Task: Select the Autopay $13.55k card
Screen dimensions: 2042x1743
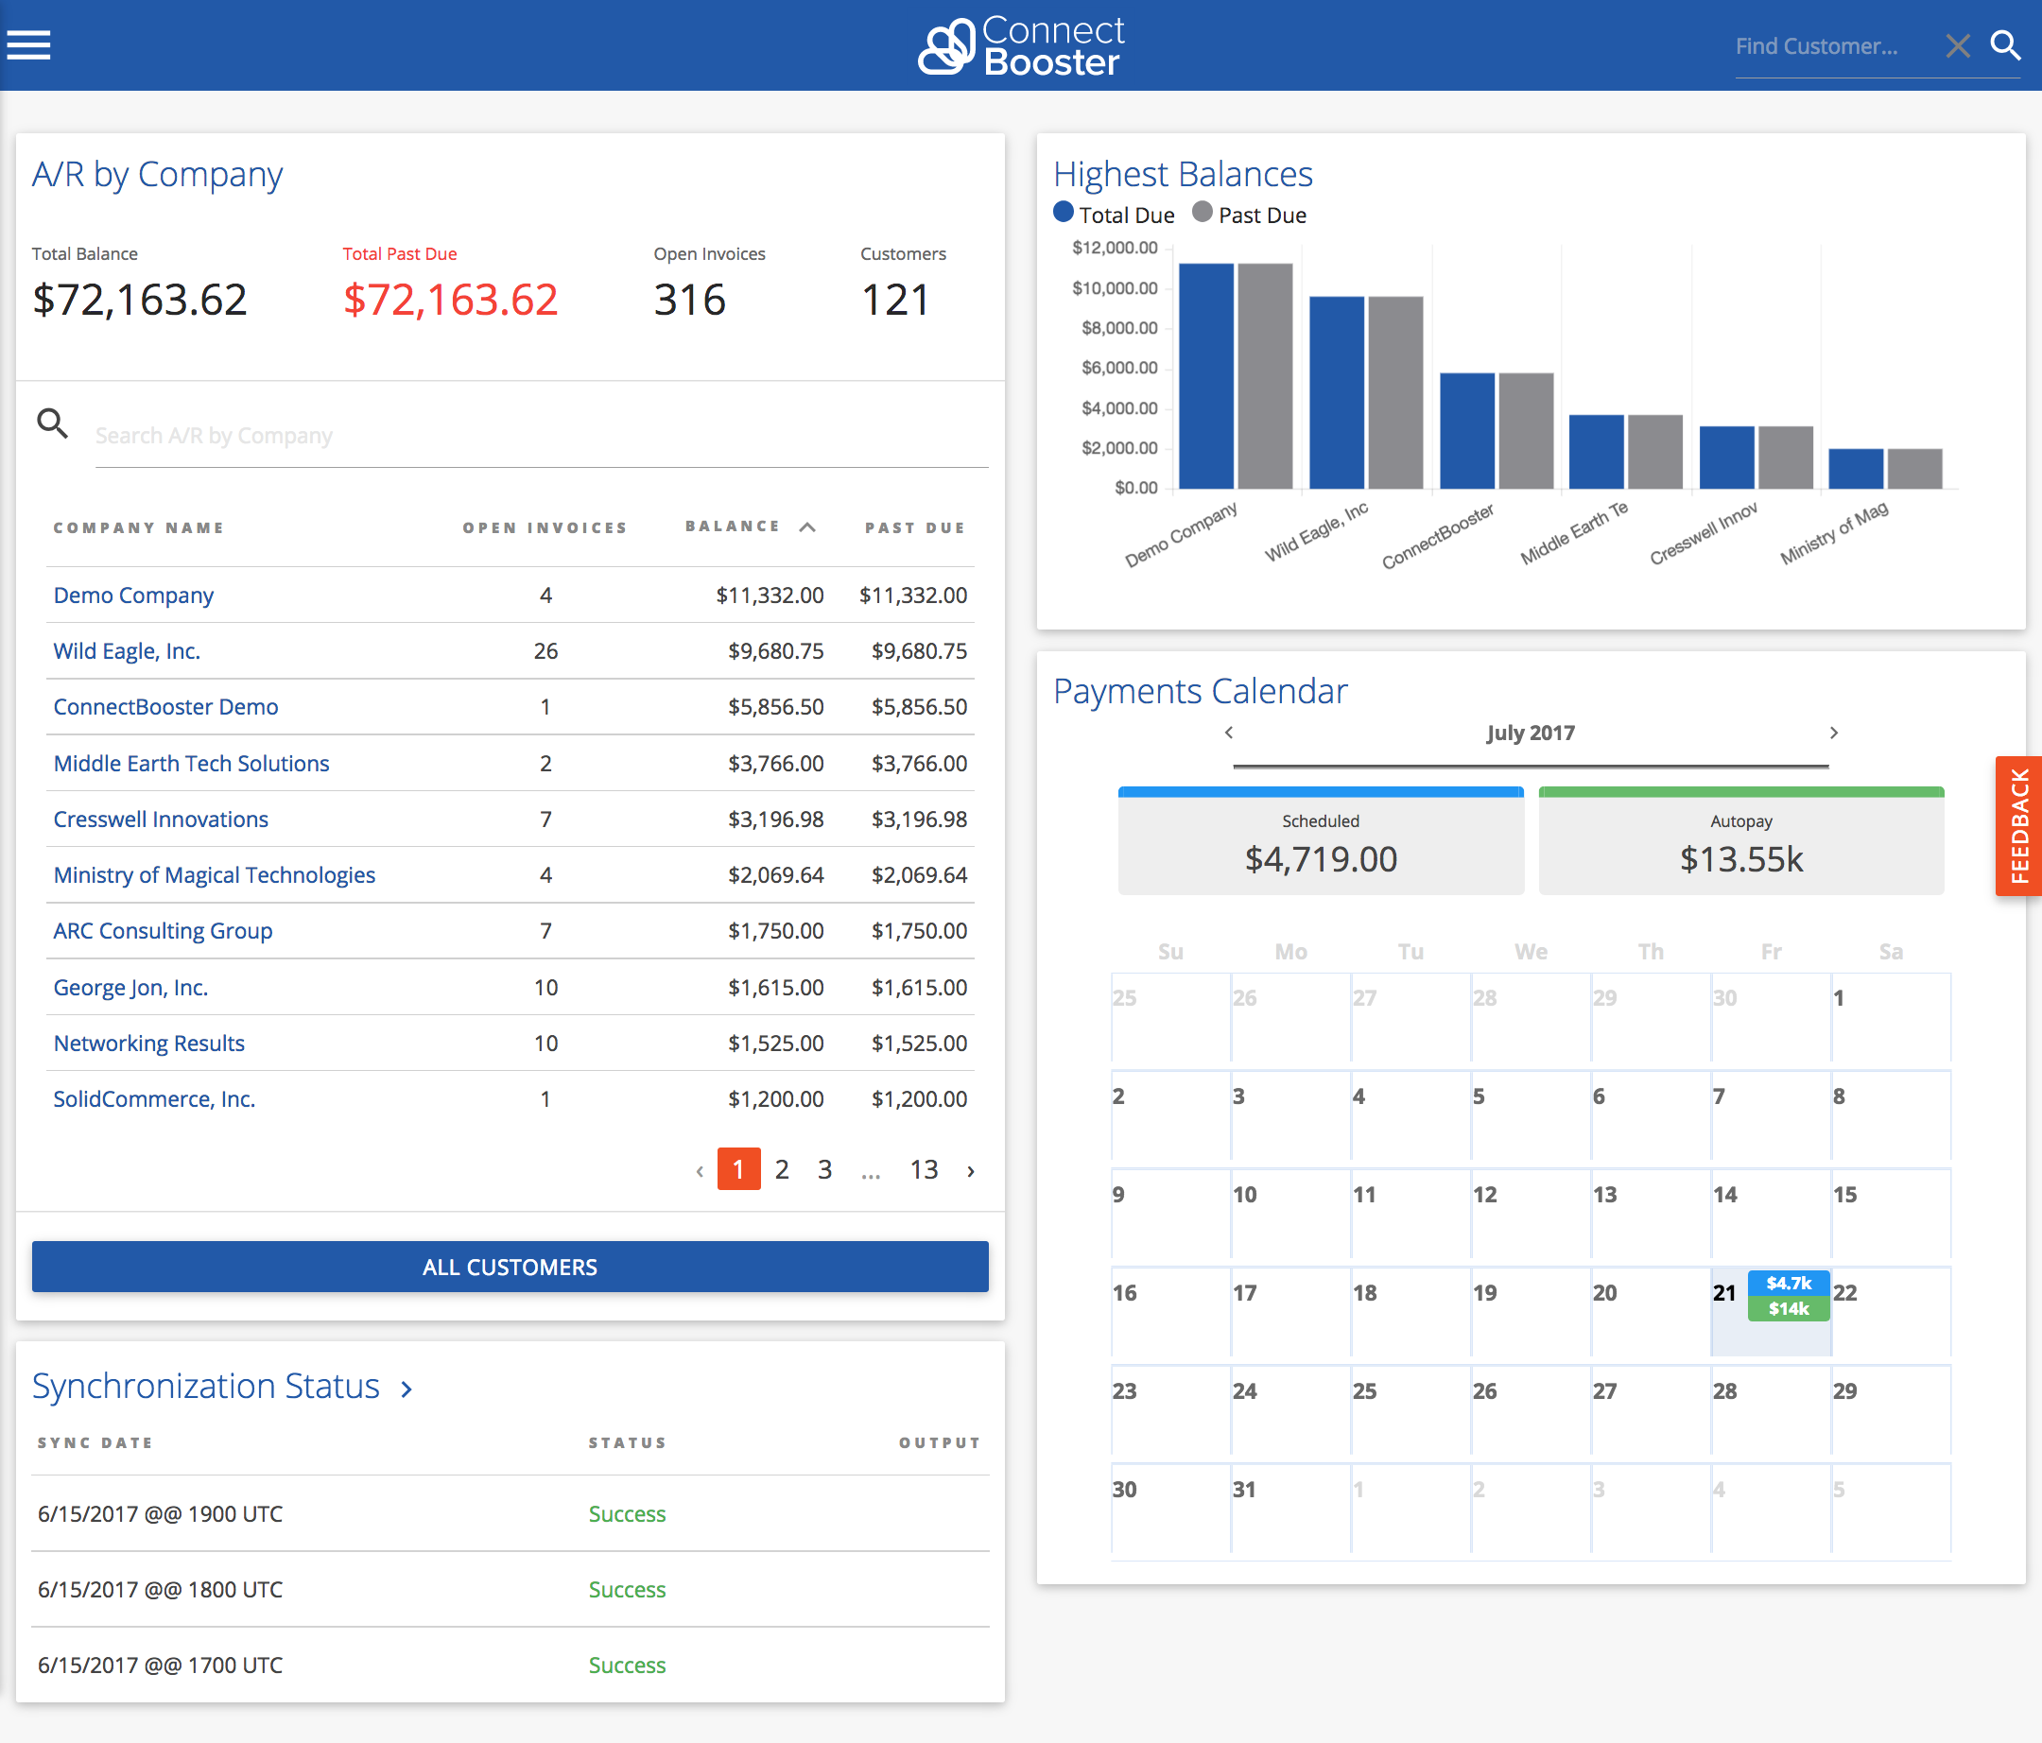Action: pyautogui.click(x=1741, y=841)
